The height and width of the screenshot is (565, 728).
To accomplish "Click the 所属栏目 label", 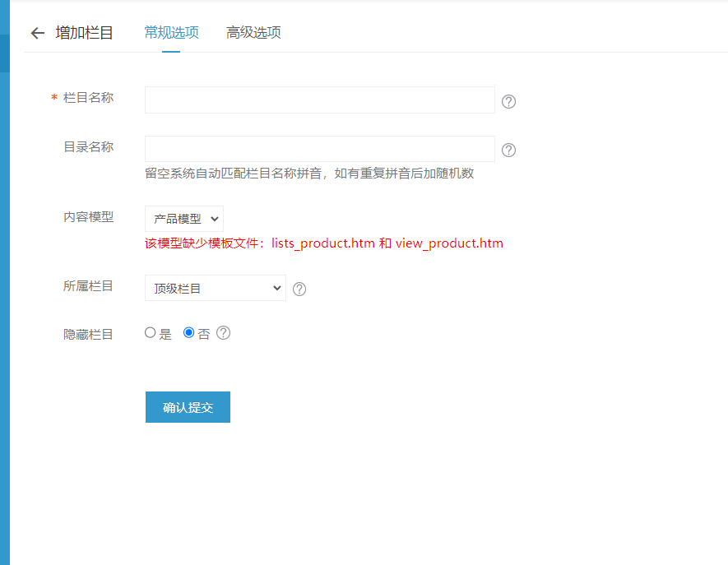I will (88, 286).
